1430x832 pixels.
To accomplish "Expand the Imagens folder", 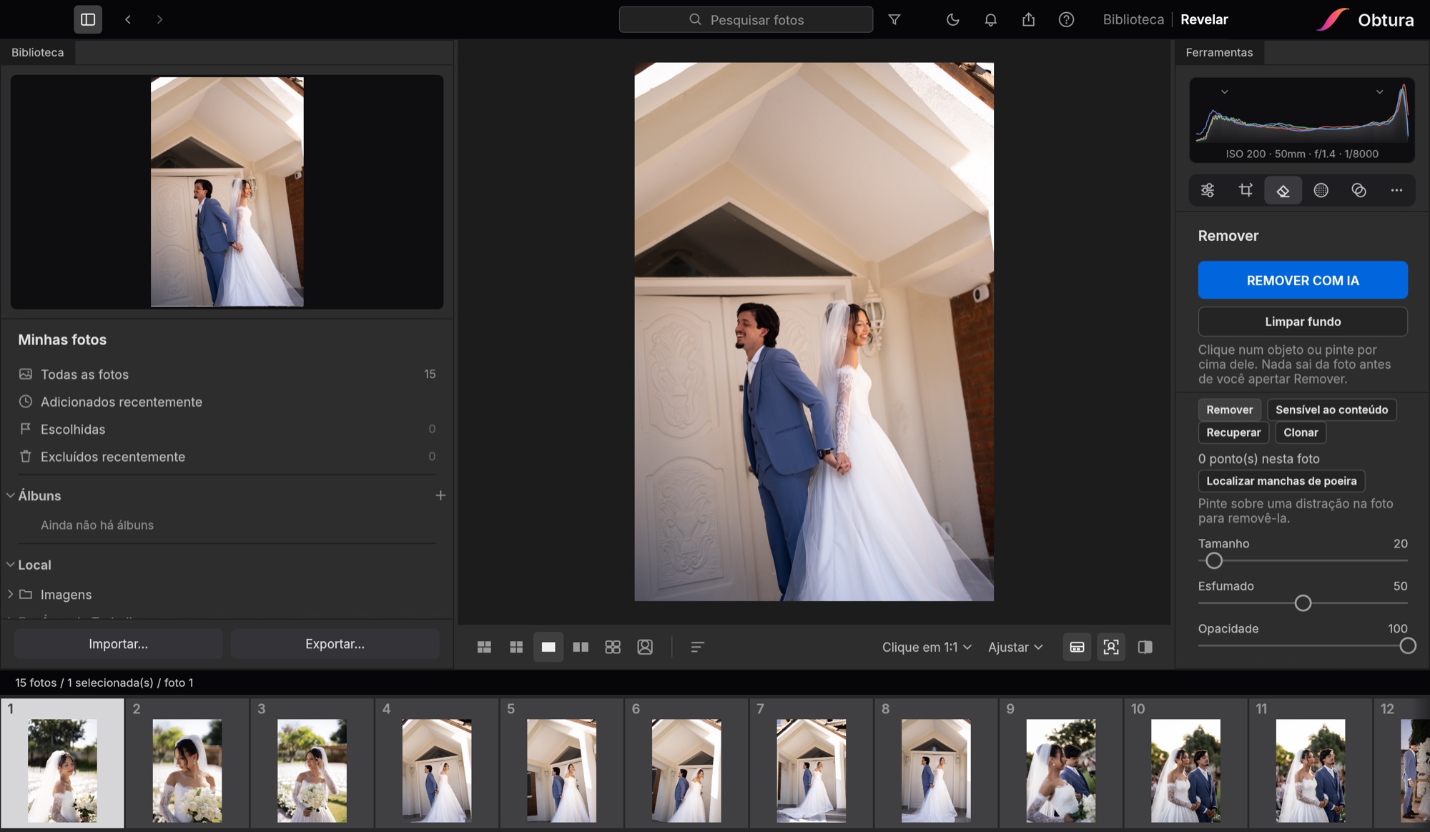I will [11, 594].
